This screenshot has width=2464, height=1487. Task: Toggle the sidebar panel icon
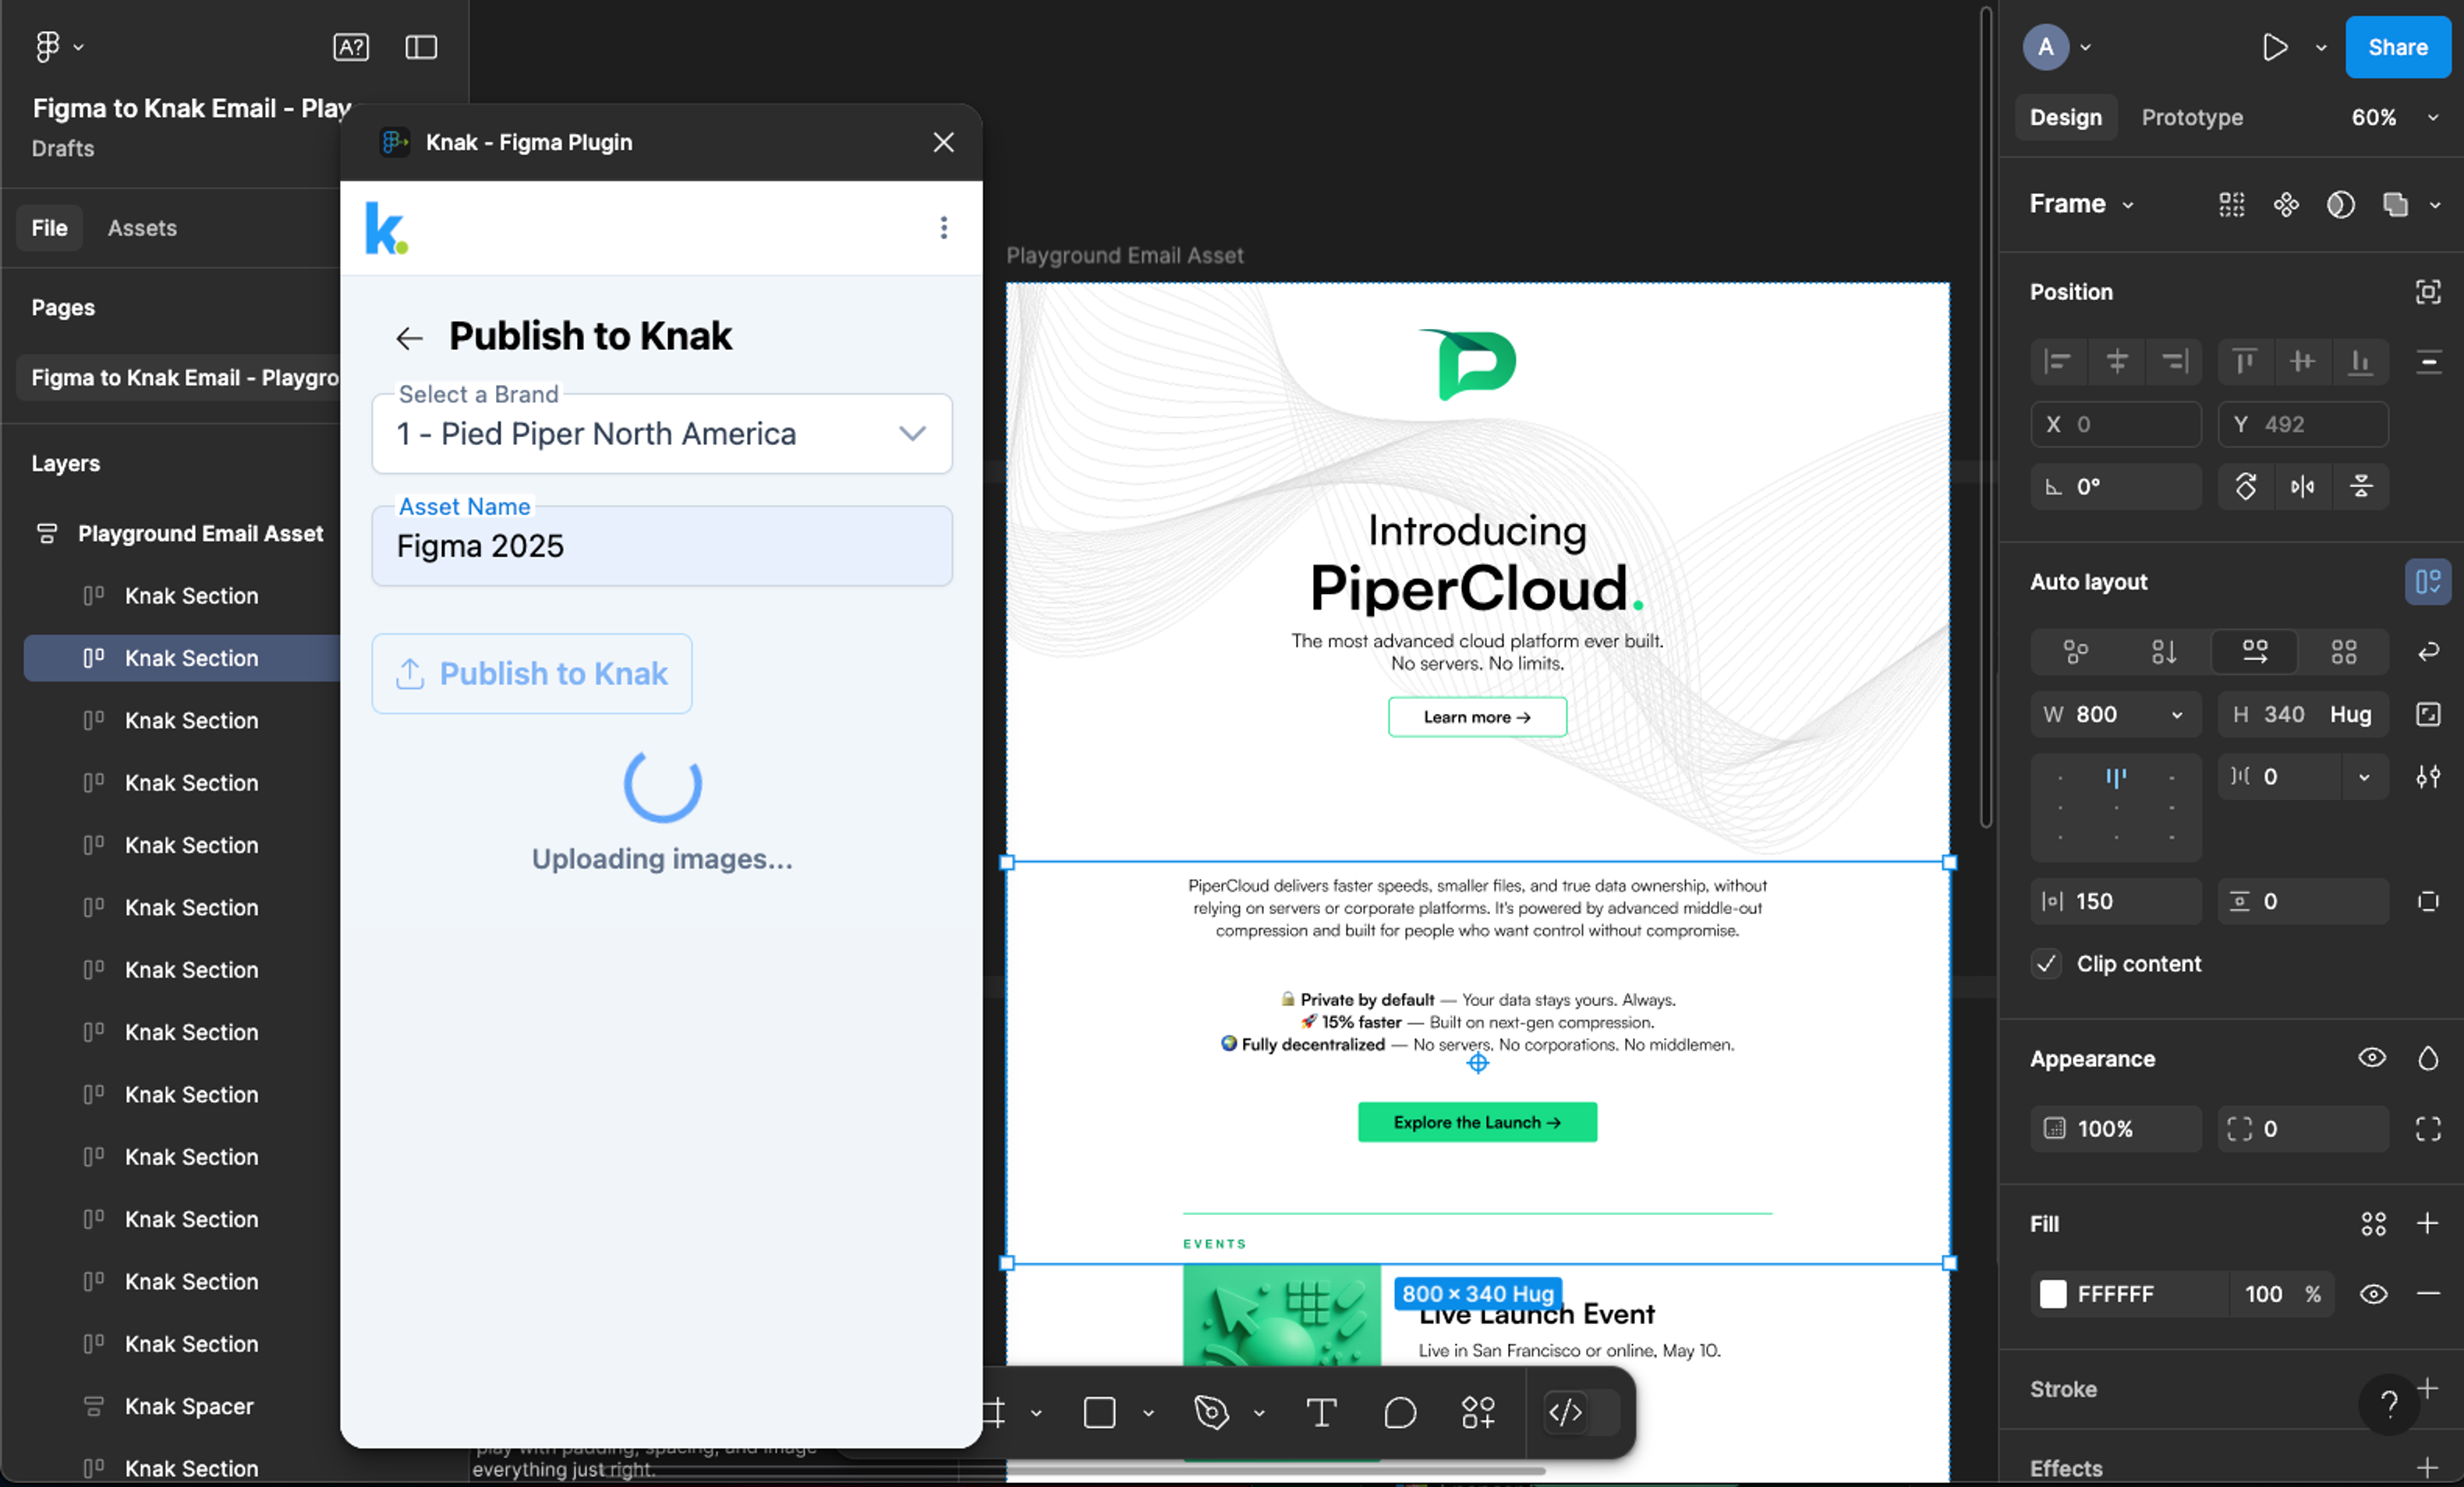421,47
